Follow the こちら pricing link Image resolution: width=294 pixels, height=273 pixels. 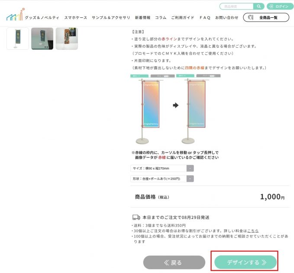(x=253, y=231)
